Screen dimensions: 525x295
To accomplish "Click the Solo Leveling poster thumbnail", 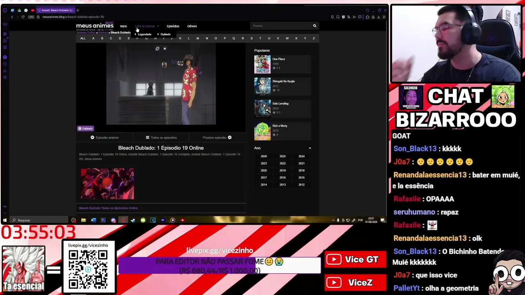I will (x=262, y=109).
